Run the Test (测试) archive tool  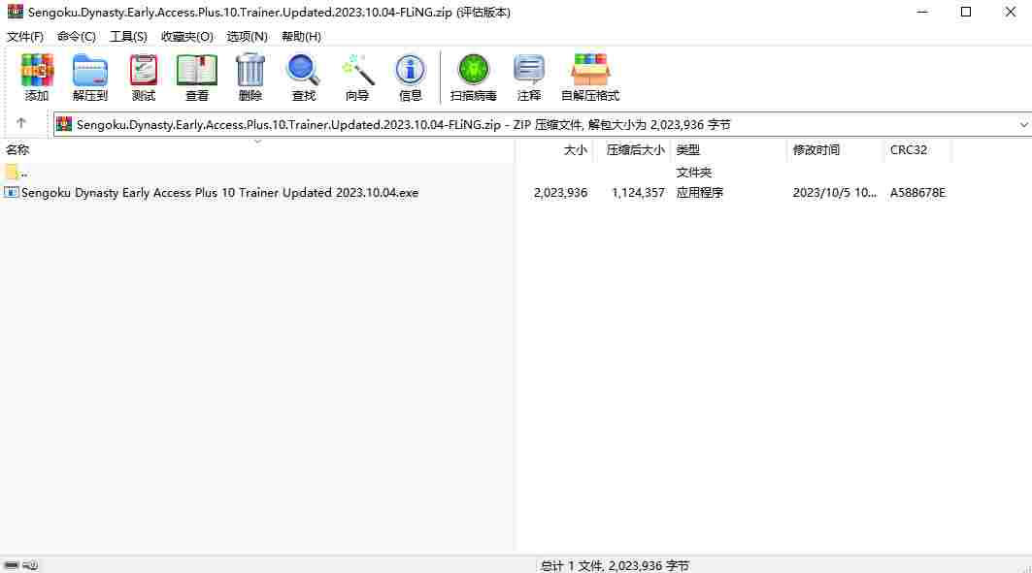coord(144,77)
